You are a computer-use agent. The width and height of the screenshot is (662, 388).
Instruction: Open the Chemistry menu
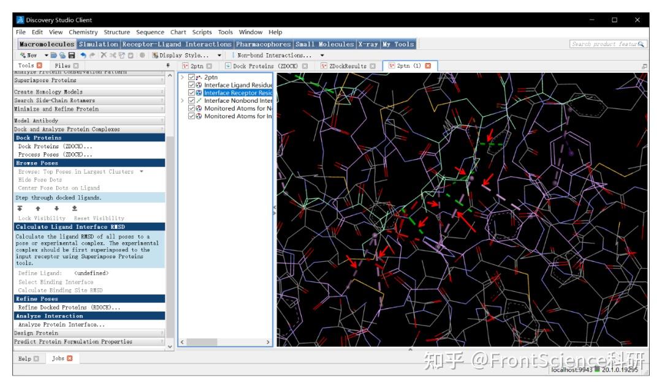pyautogui.click(x=83, y=32)
